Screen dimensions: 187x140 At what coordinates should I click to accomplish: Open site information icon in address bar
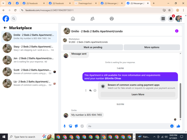click(x=22, y=10)
